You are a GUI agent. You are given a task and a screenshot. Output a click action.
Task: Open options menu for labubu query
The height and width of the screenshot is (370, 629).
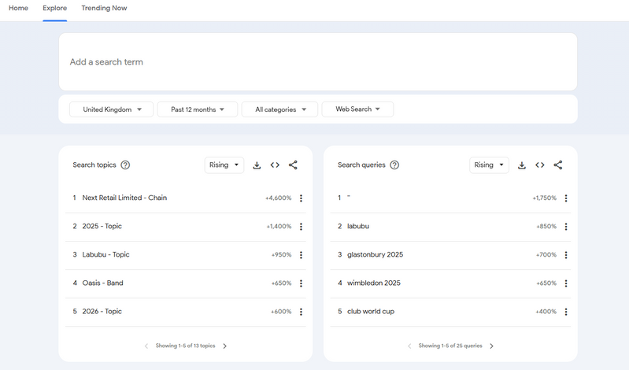pos(566,227)
